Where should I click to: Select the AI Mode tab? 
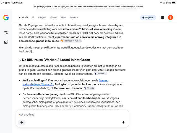(23, 17)
